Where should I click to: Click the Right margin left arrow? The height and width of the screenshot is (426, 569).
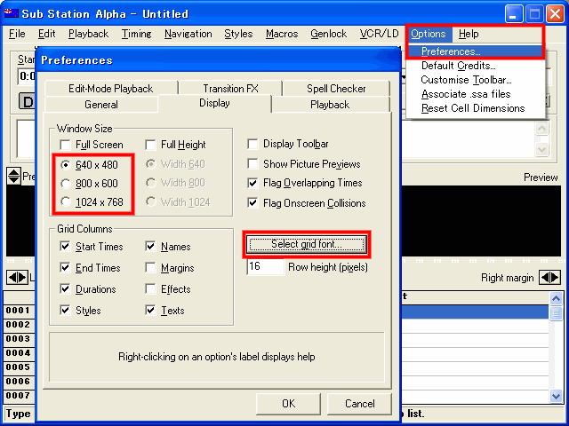coord(544,278)
